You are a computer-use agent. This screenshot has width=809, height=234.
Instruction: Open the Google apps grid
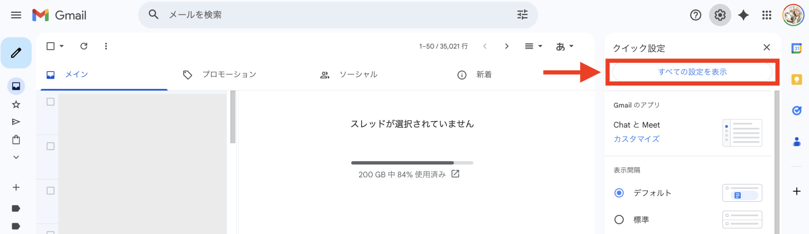[766, 15]
